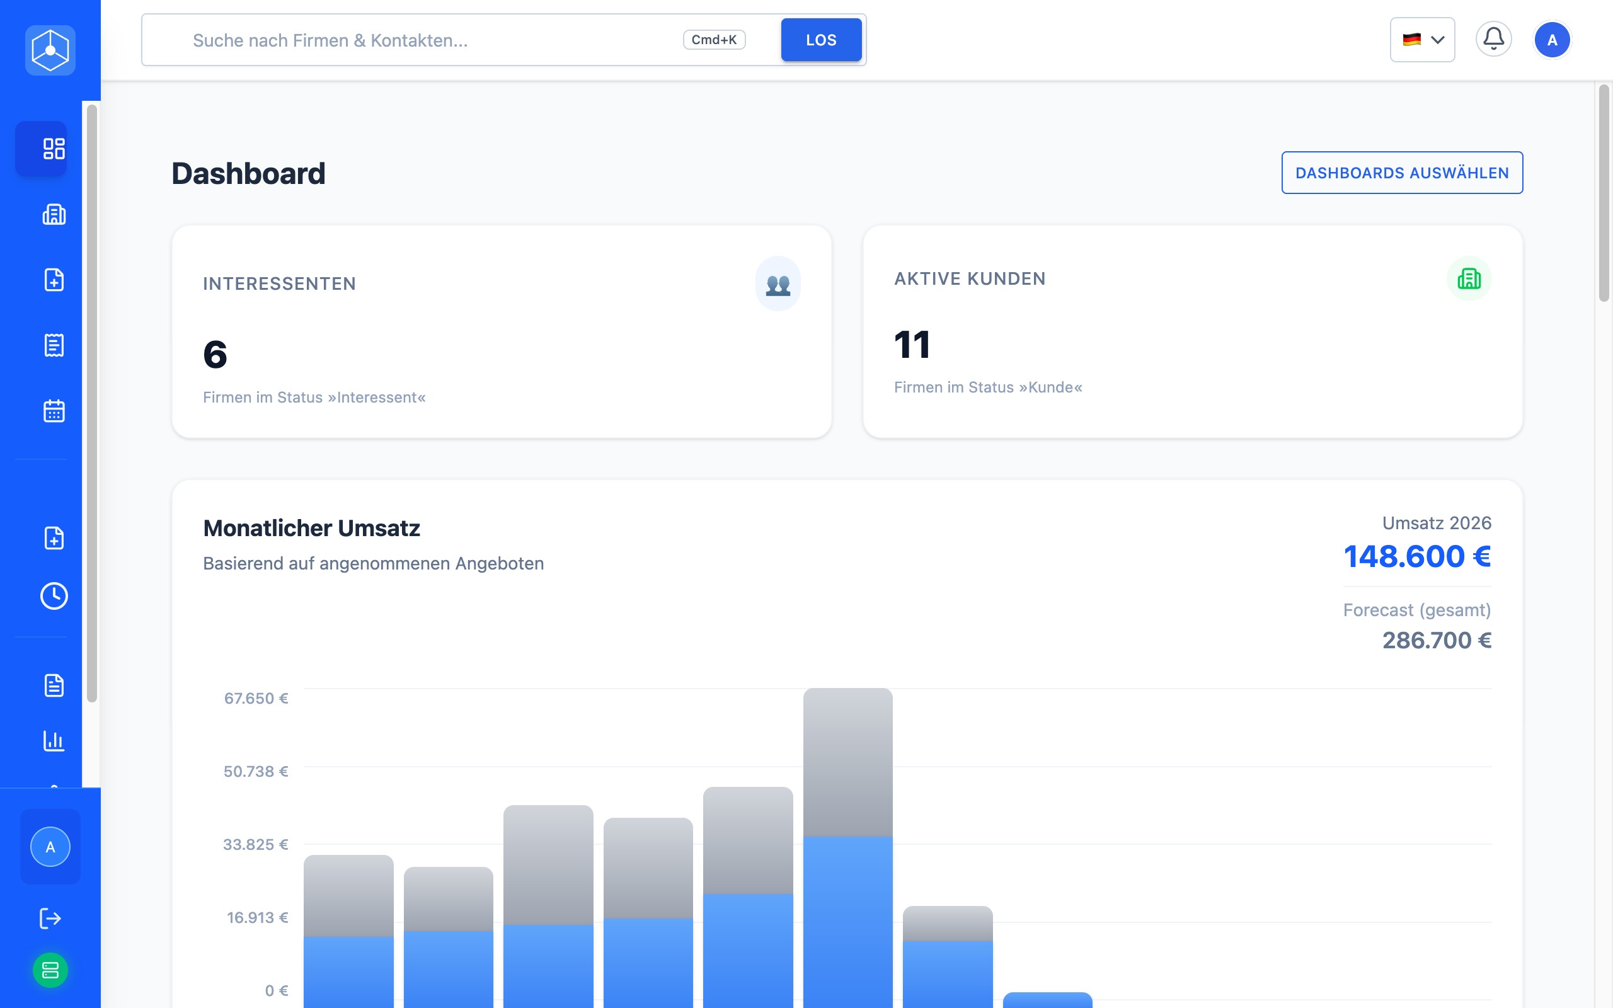Screen dimensions: 1613x1008
Task: Click the Umsatz 2026 label
Action: 1437,524
